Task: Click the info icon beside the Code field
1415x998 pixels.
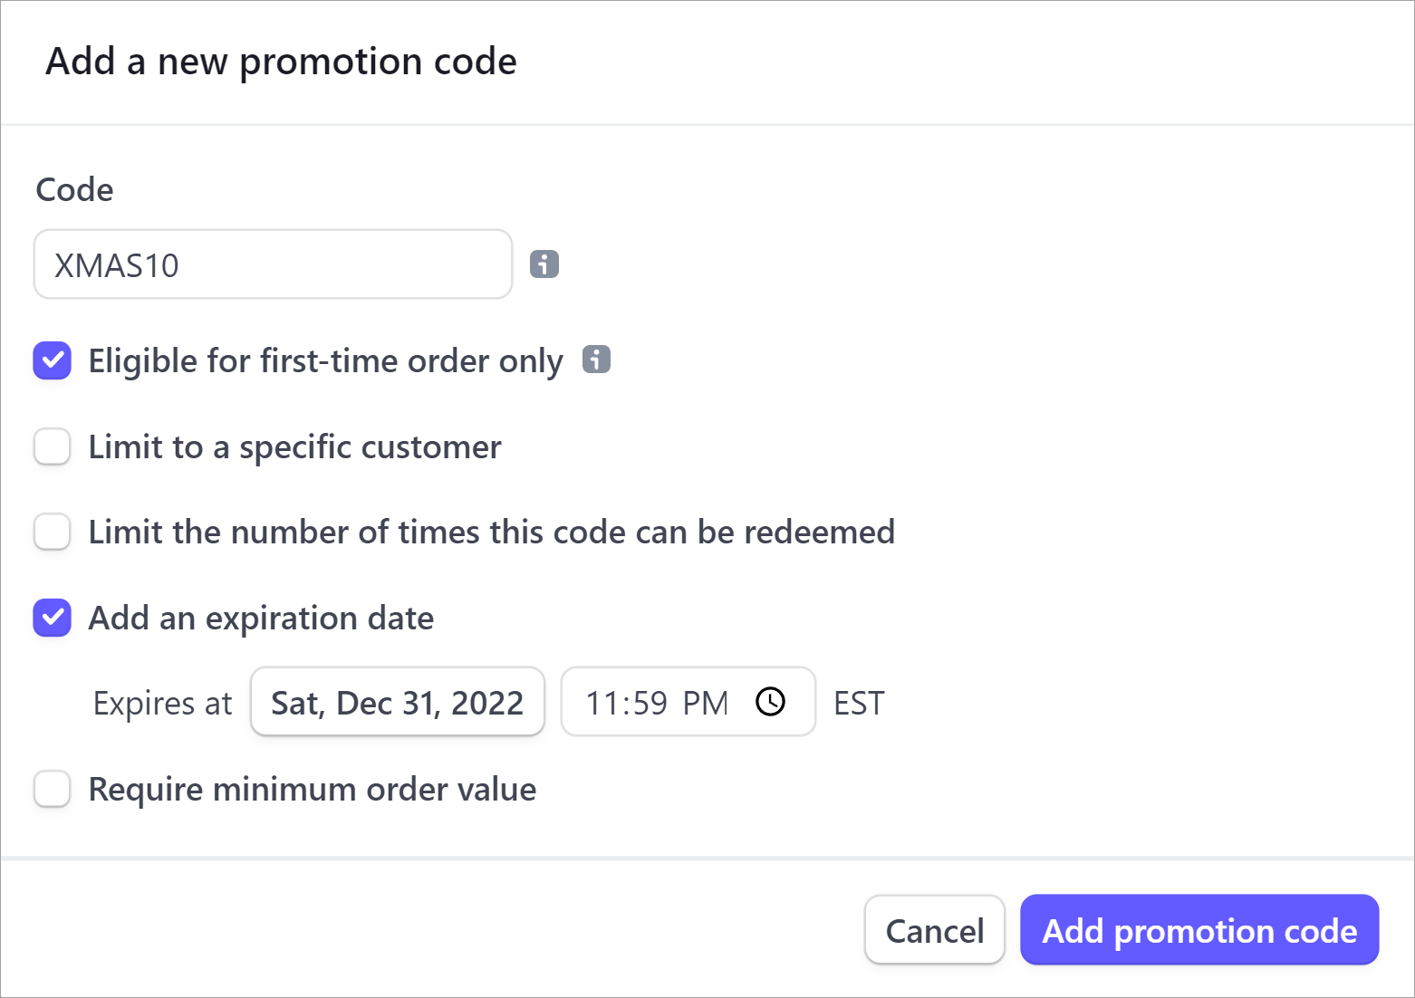Action: point(544,264)
